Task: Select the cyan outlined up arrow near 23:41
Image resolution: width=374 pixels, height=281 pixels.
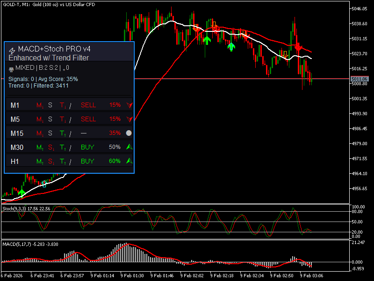Action: click(44, 184)
